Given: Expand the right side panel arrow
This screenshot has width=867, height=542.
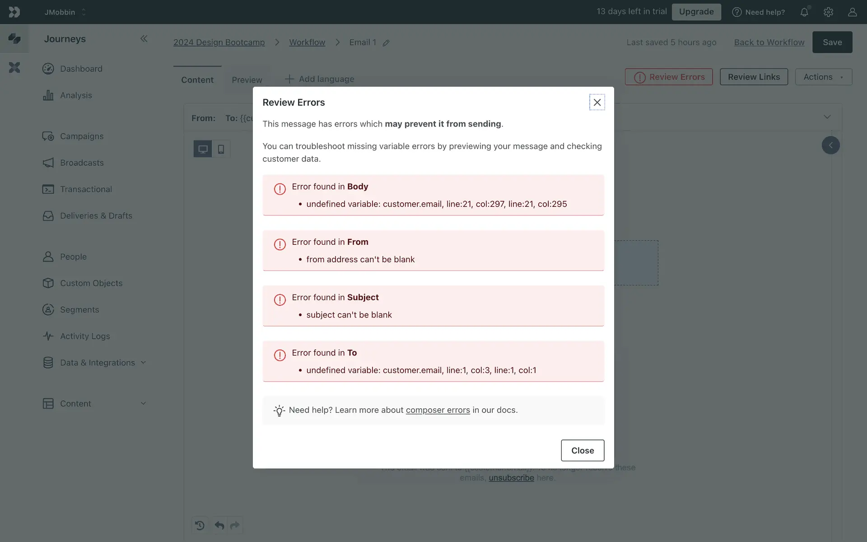Looking at the screenshot, I should [x=830, y=145].
